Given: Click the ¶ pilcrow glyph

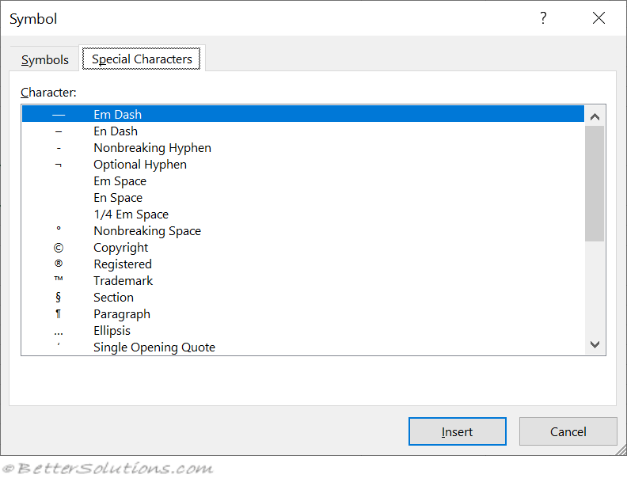Looking at the screenshot, I should (x=59, y=314).
